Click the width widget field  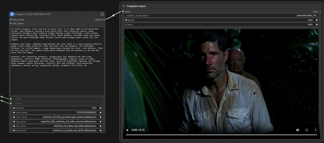[57, 99]
